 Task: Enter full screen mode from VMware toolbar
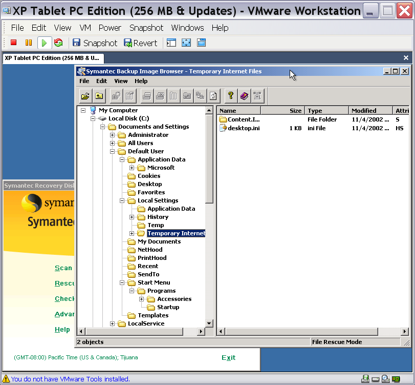tap(186, 43)
